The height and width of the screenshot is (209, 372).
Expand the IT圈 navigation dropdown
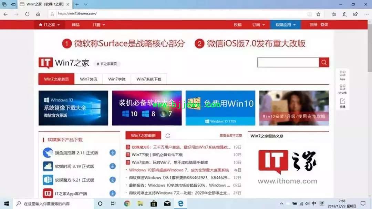click(99, 25)
